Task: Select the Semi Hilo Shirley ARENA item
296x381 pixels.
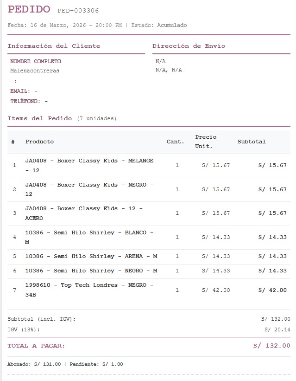Action: point(91,256)
